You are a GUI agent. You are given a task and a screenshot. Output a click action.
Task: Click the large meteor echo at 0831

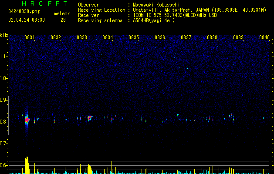coord(27,120)
